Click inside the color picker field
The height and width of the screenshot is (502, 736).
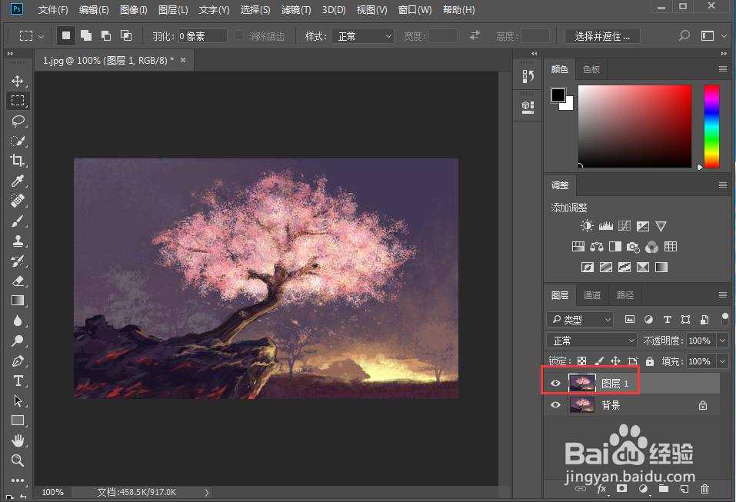634,126
